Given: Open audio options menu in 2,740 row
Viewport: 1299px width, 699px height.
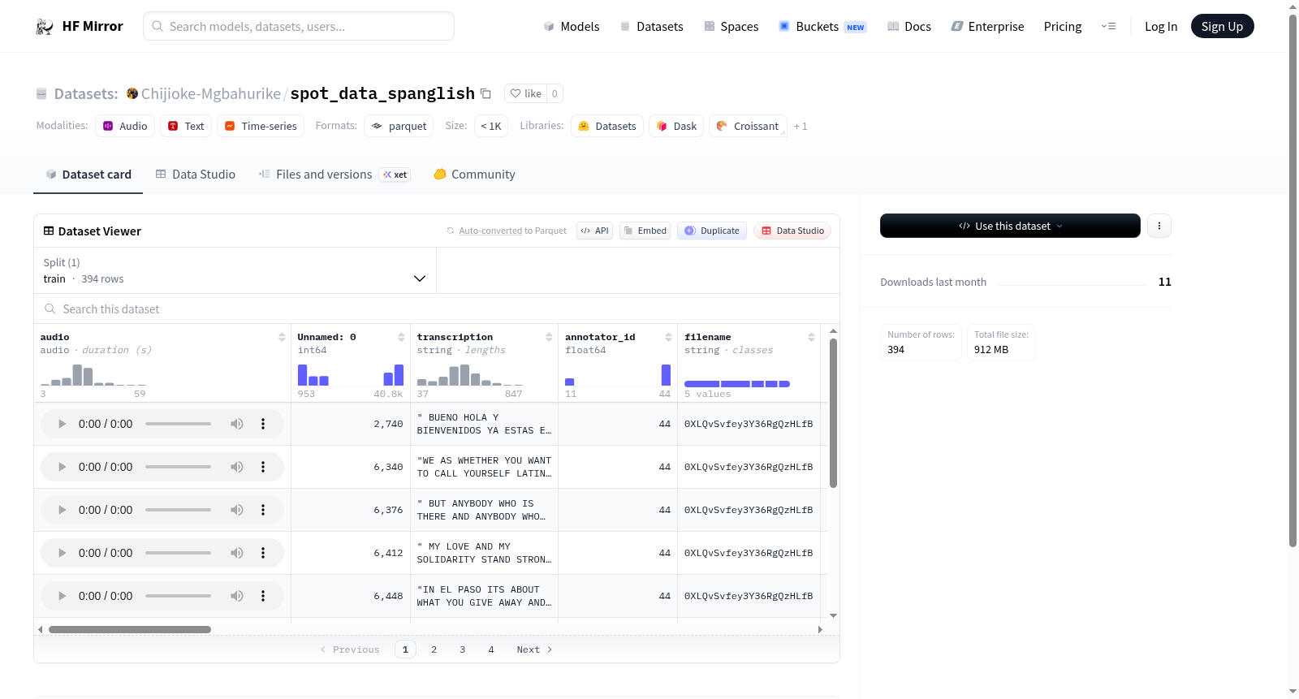Looking at the screenshot, I should point(263,424).
